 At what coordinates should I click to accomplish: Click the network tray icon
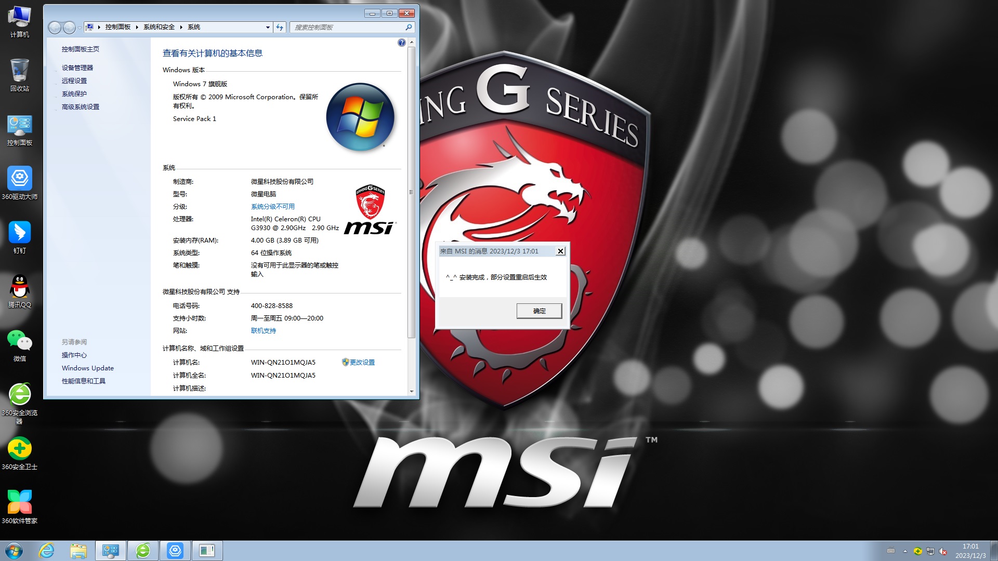pyautogui.click(x=930, y=551)
